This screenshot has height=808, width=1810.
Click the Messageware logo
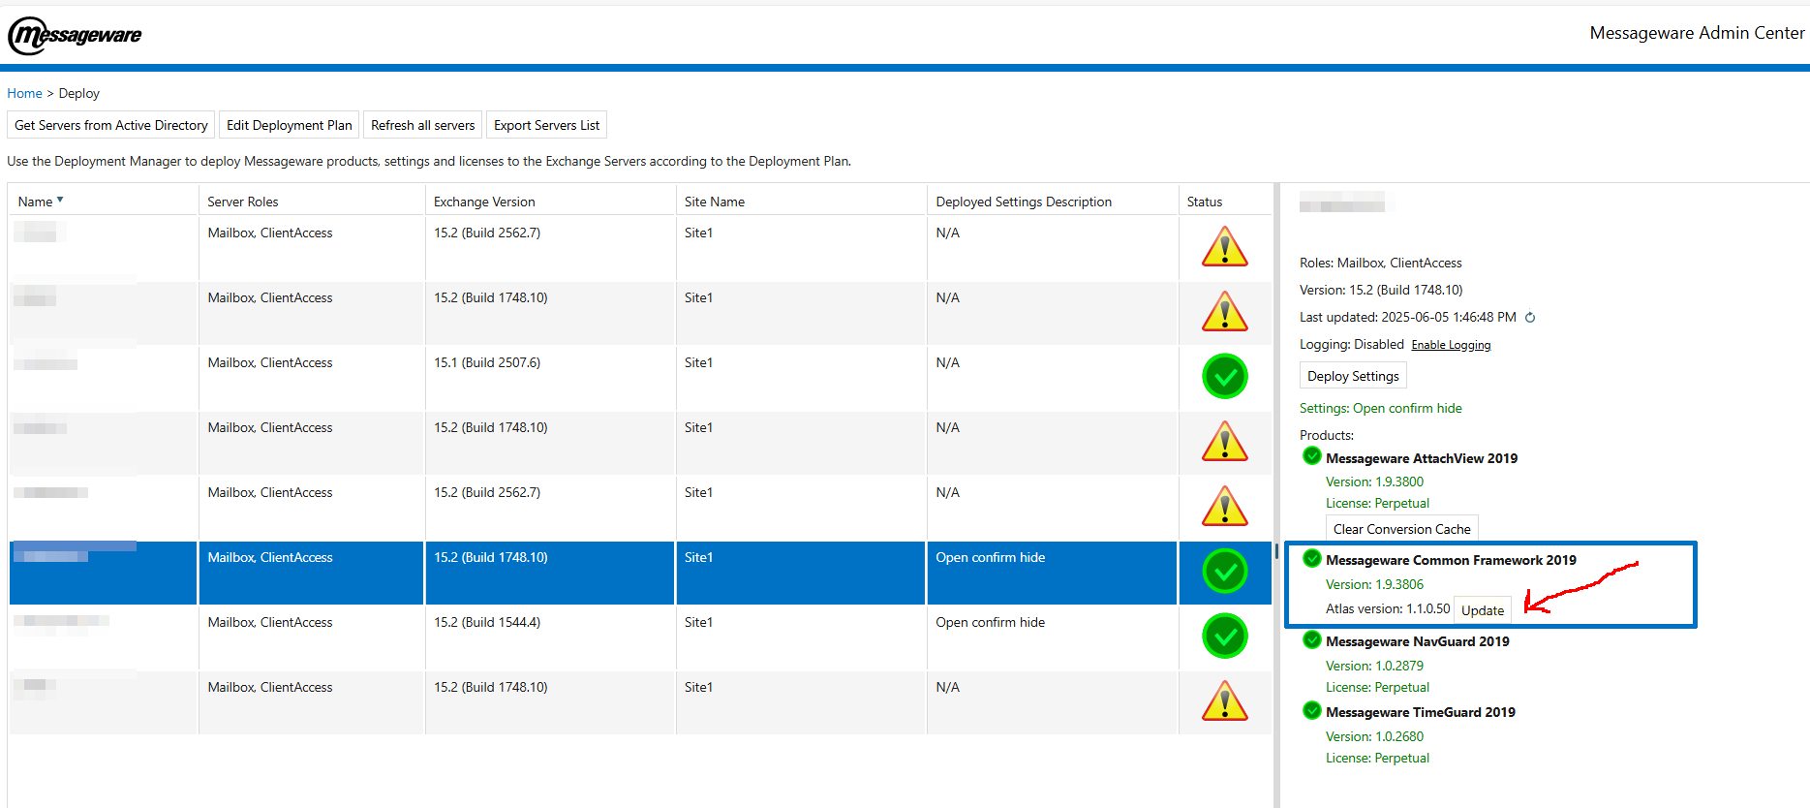point(75,36)
